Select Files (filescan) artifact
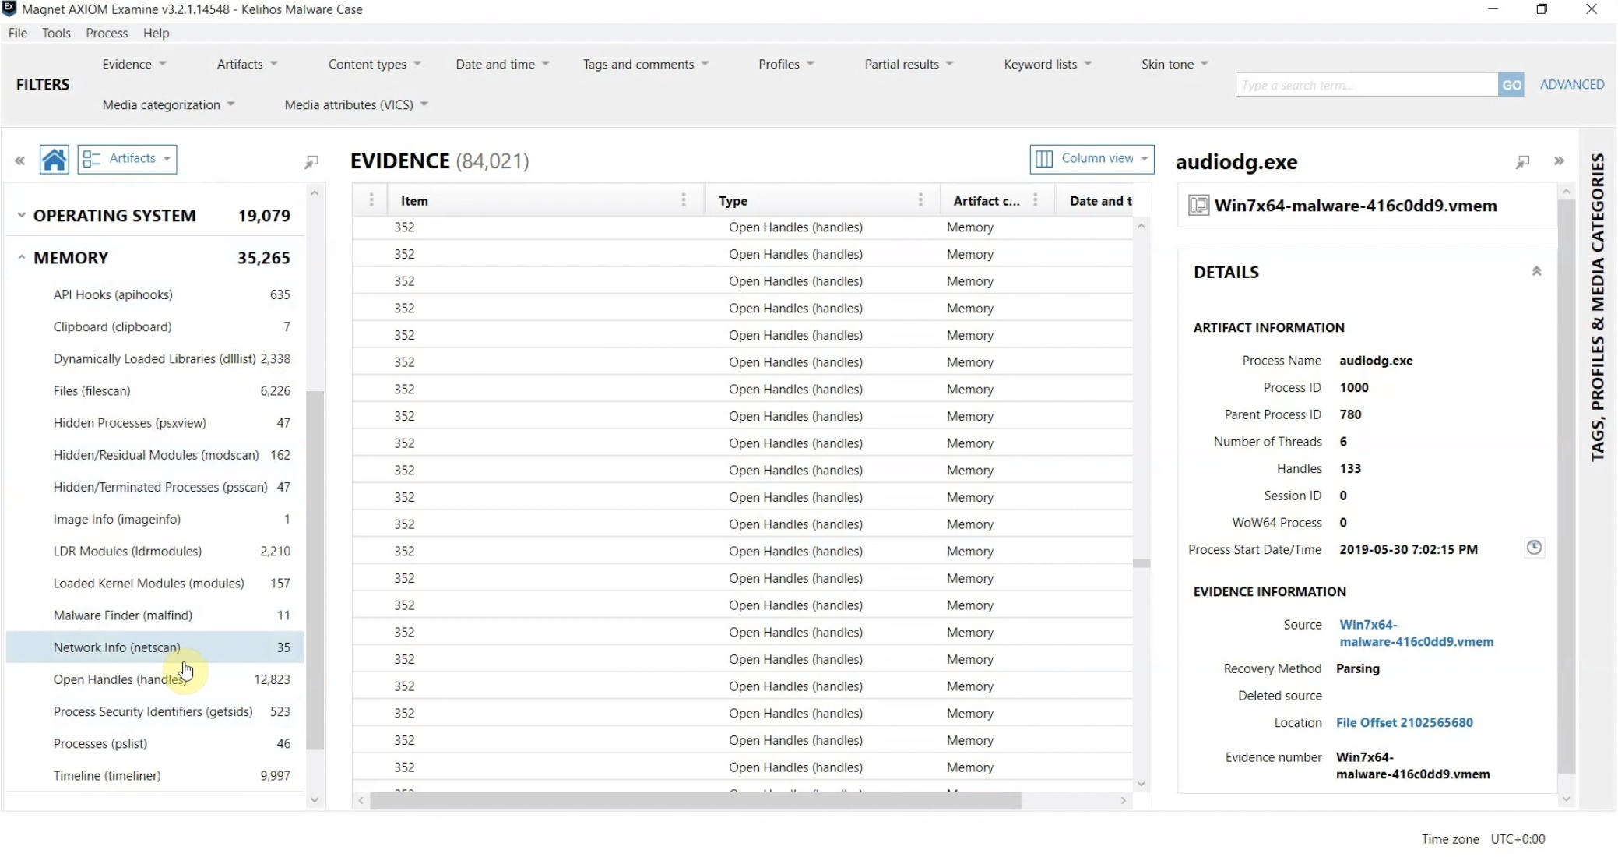The image size is (1618, 857). (155, 390)
